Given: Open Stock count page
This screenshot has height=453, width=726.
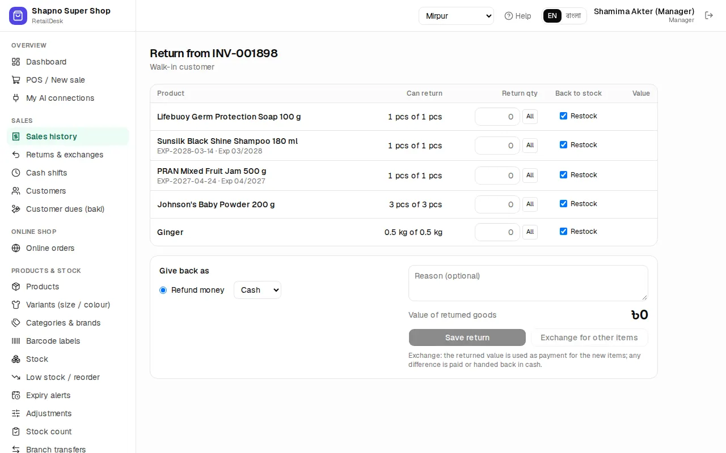Looking at the screenshot, I should [68, 431].
